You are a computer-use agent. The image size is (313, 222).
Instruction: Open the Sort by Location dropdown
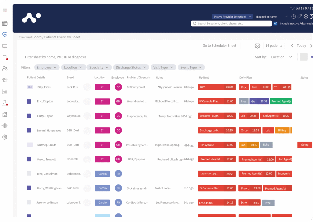[282, 57]
